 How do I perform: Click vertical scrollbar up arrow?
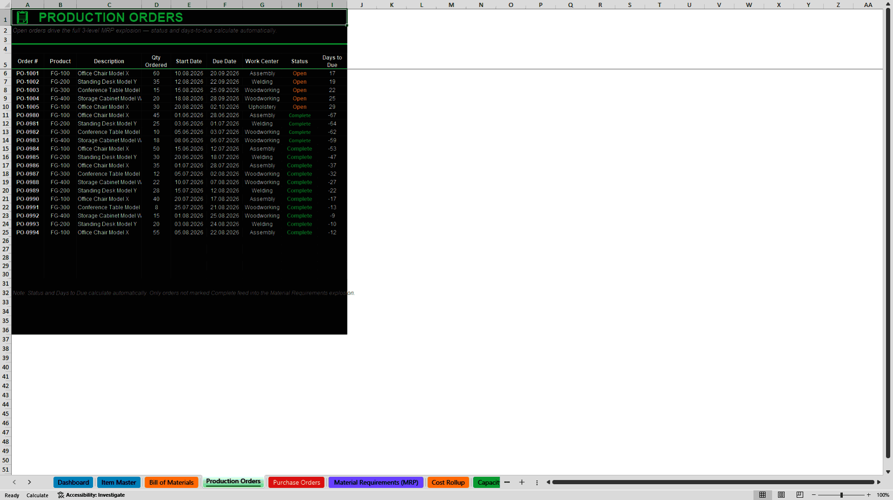click(x=888, y=5)
